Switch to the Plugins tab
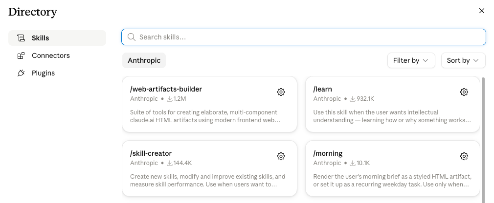The width and height of the screenshot is (494, 203). pyautogui.click(x=57, y=73)
